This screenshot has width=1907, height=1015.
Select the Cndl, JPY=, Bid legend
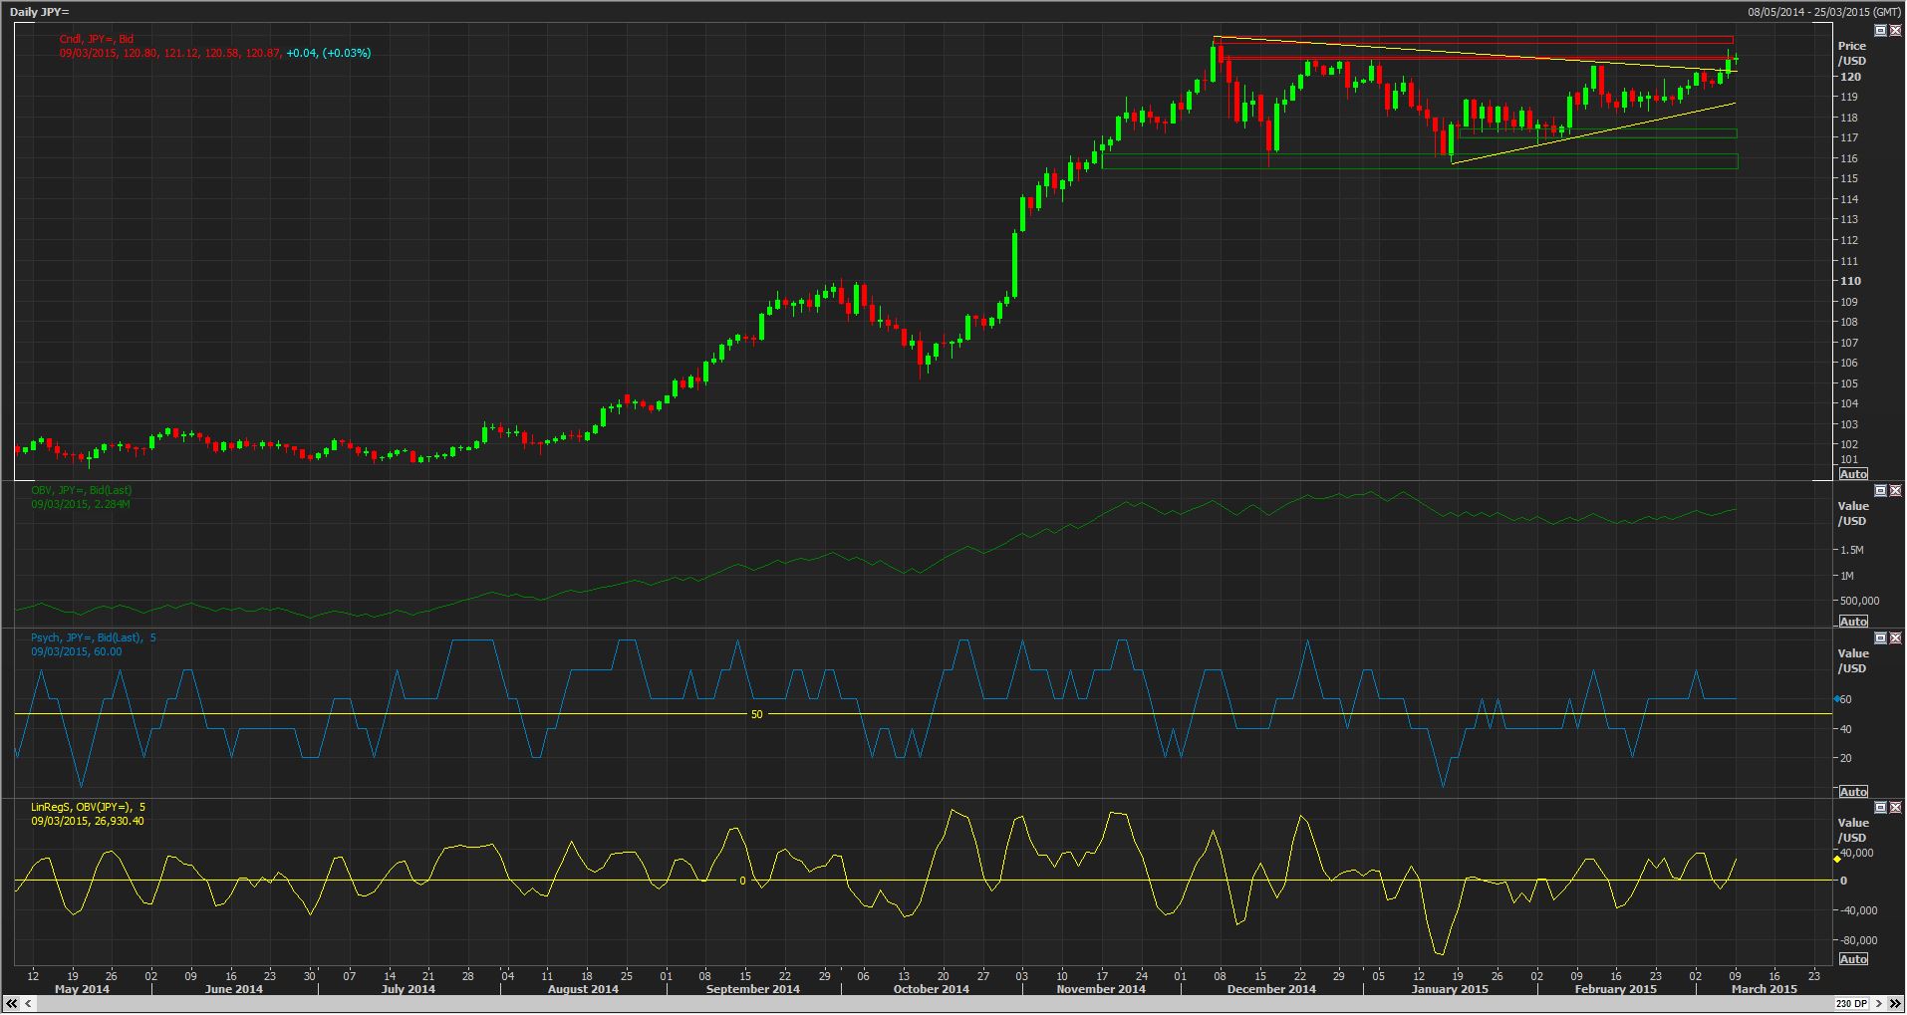(97, 39)
